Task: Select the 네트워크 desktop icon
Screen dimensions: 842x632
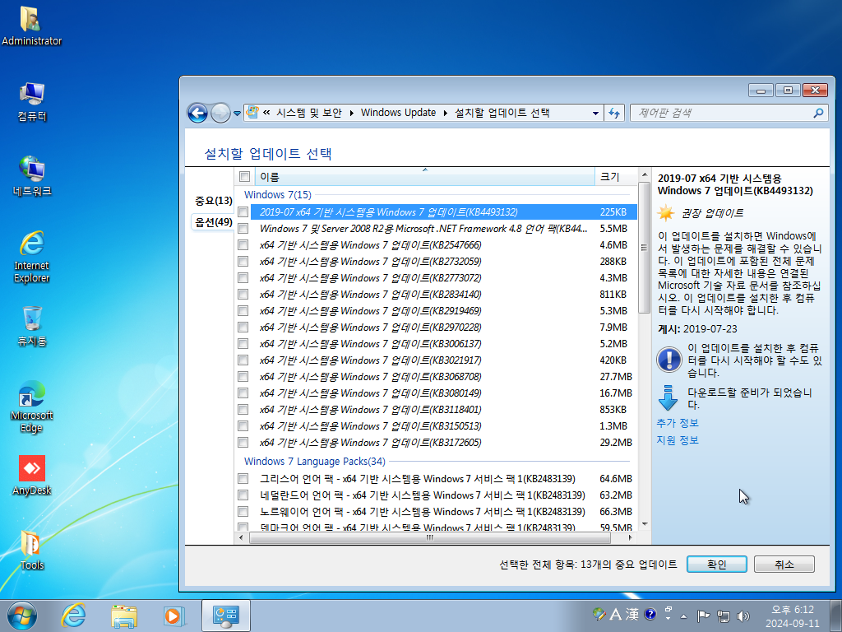Action: pyautogui.click(x=32, y=176)
